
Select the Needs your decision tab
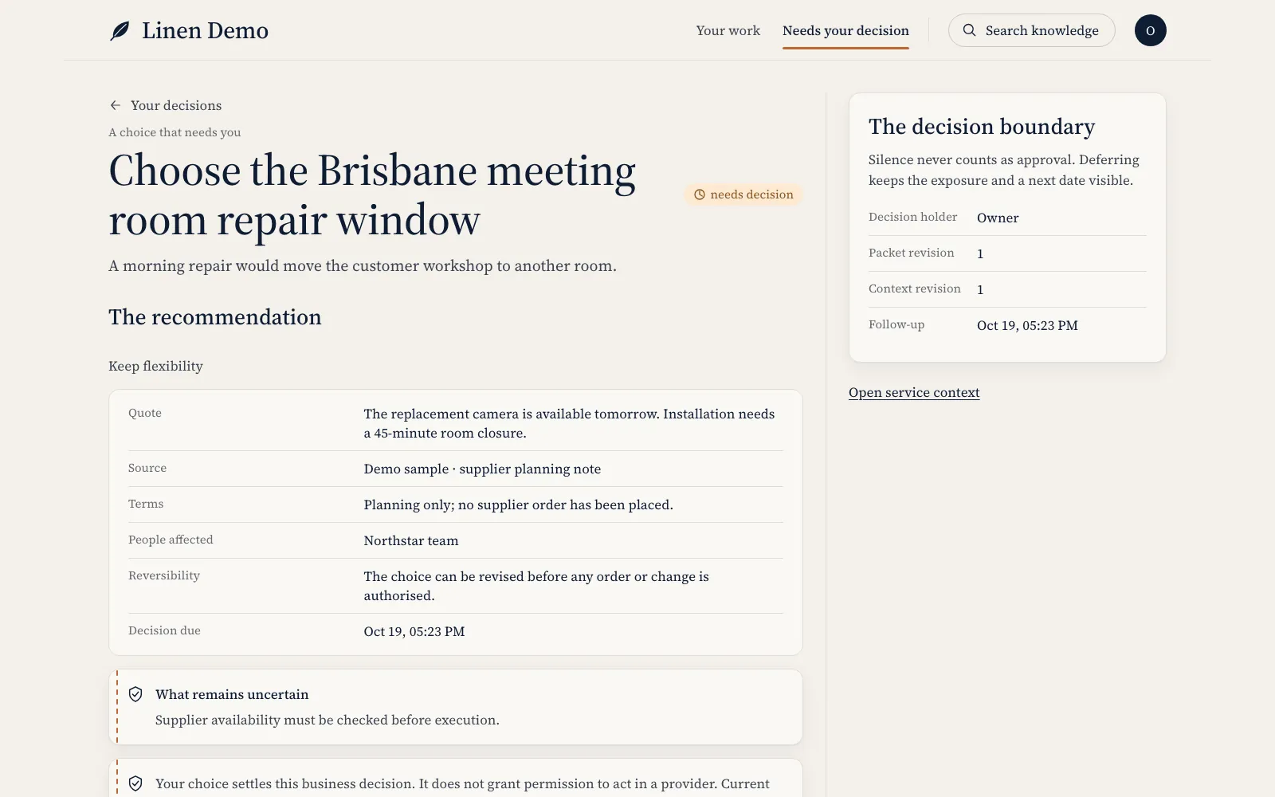pyautogui.click(x=845, y=30)
